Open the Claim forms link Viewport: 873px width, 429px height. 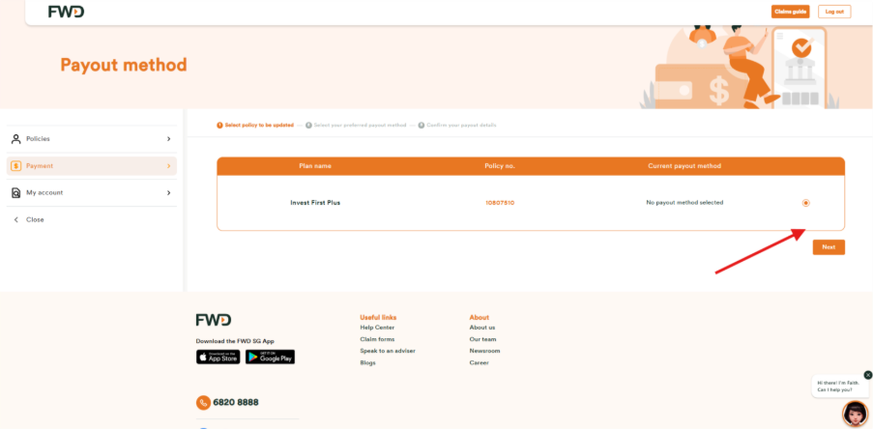click(377, 339)
